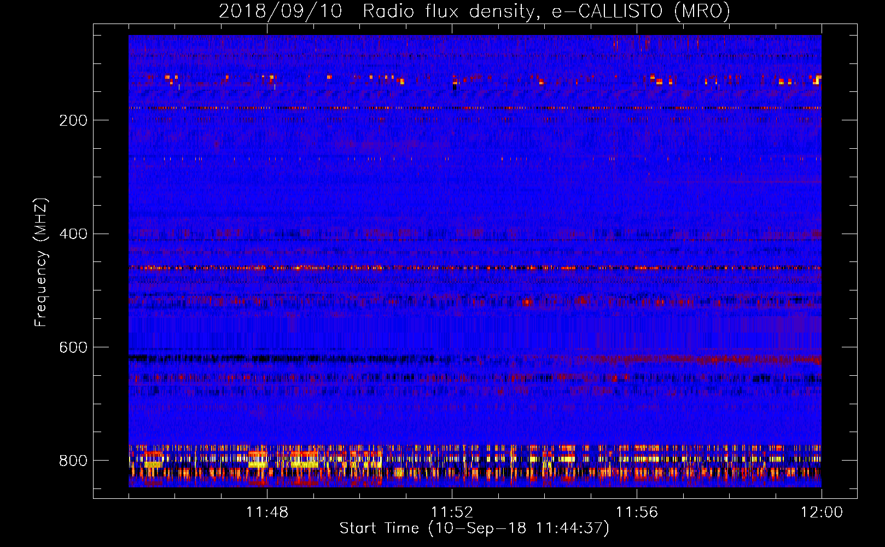Select the 11:52 time tick label
The image size is (885, 547).
click(x=452, y=513)
